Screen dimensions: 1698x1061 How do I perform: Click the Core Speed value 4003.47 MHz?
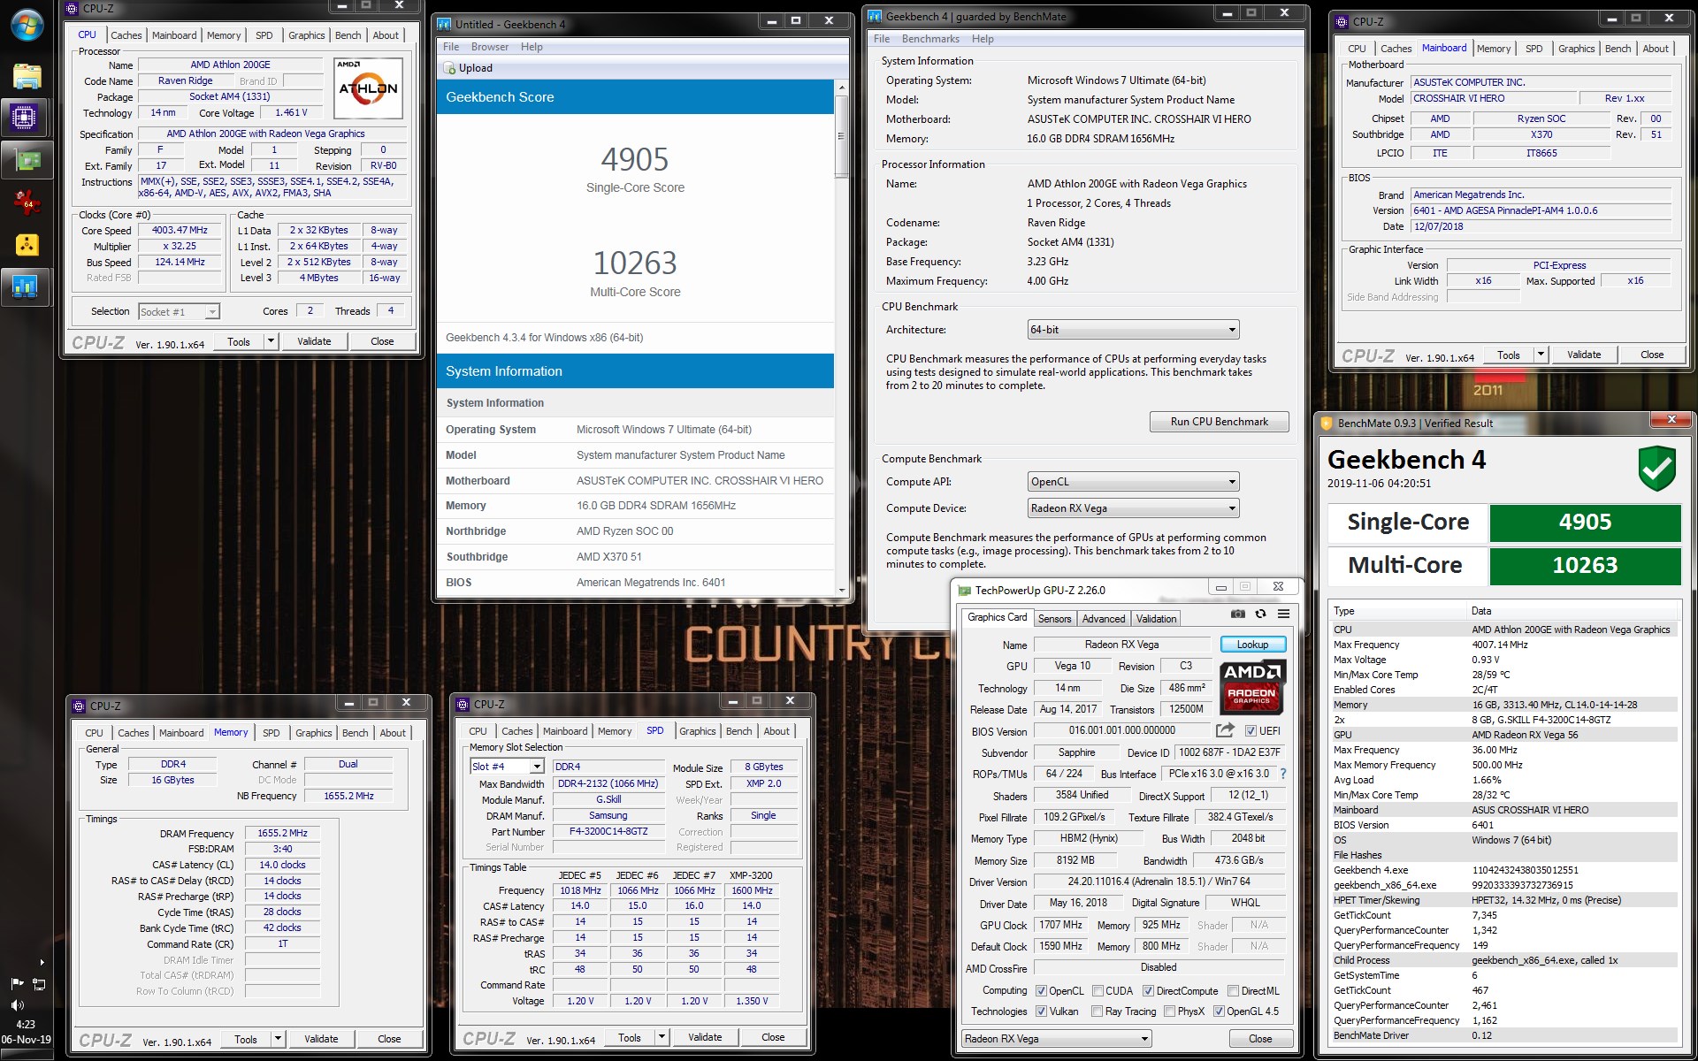click(180, 230)
